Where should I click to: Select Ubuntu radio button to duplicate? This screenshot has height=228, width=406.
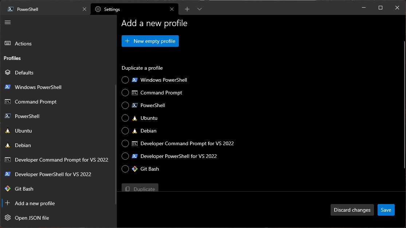coord(125,118)
